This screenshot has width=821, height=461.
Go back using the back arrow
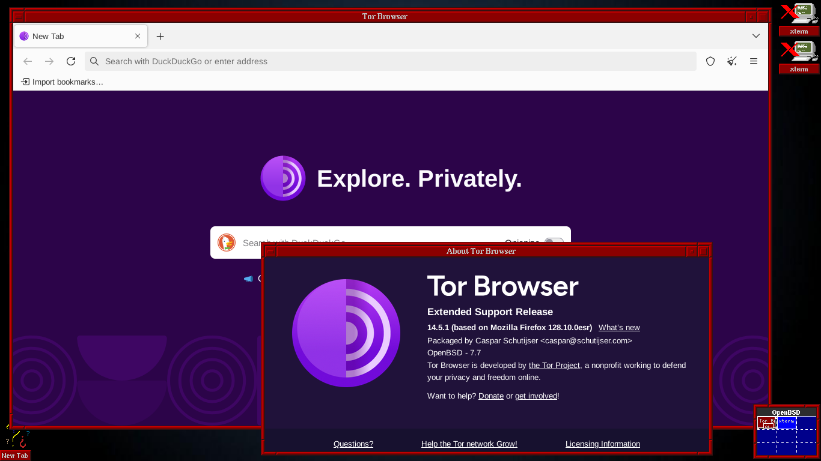tap(28, 61)
